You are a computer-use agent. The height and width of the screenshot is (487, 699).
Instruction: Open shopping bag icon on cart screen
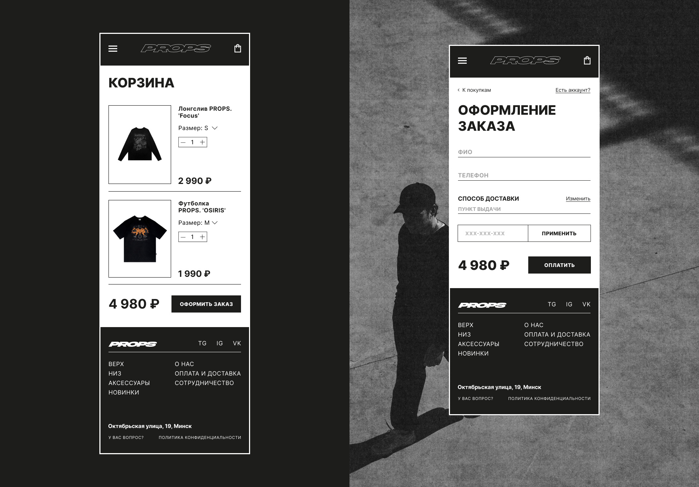(x=238, y=48)
